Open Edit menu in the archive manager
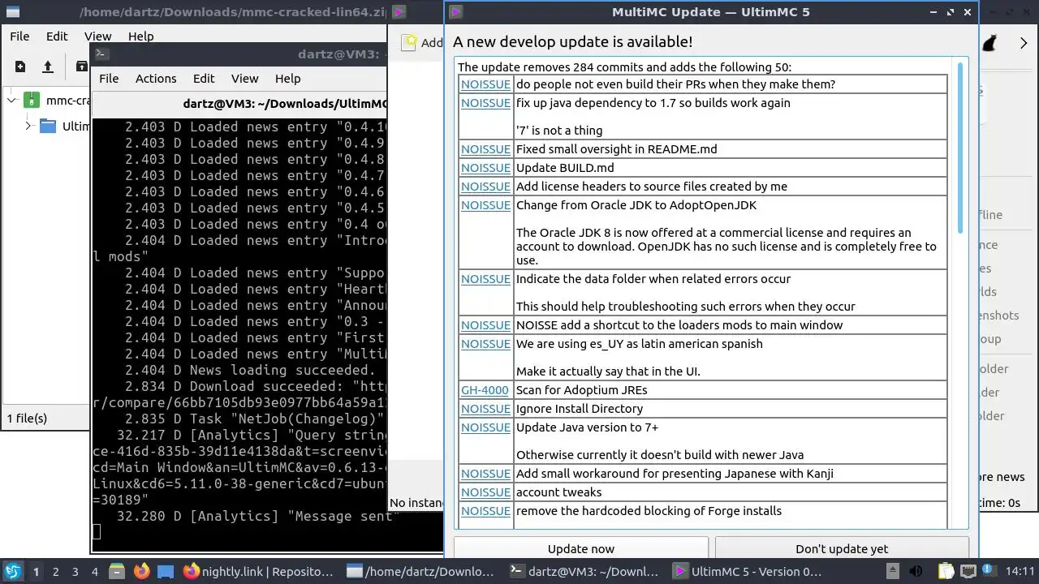This screenshot has width=1039, height=584. pos(57,36)
